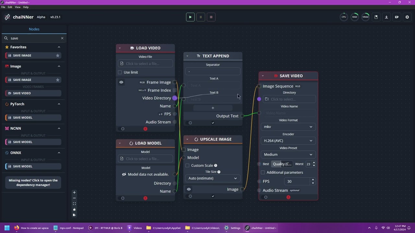Select ONNX SAVE MODEL node
Image resolution: width=415 pixels, height=233 pixels.
pos(33,166)
